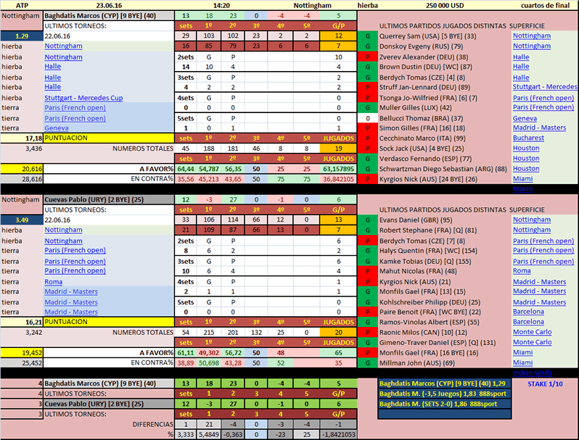The width and height of the screenshot is (579, 440).
Task: Select the "1.29" odds cell
Action: (22, 36)
